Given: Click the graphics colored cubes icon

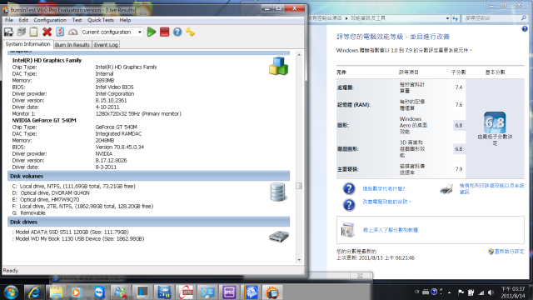Looking at the screenshot, I should click(x=279, y=66).
